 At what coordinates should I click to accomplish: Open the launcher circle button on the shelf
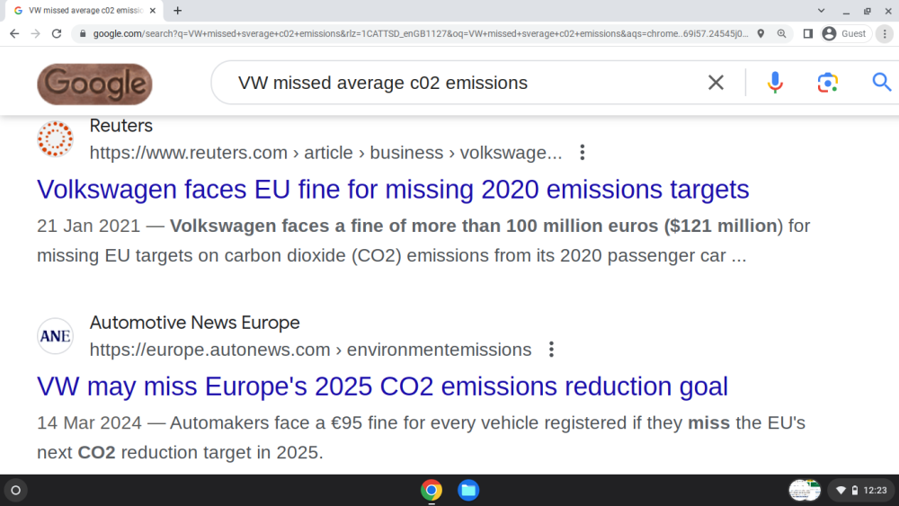(16, 491)
